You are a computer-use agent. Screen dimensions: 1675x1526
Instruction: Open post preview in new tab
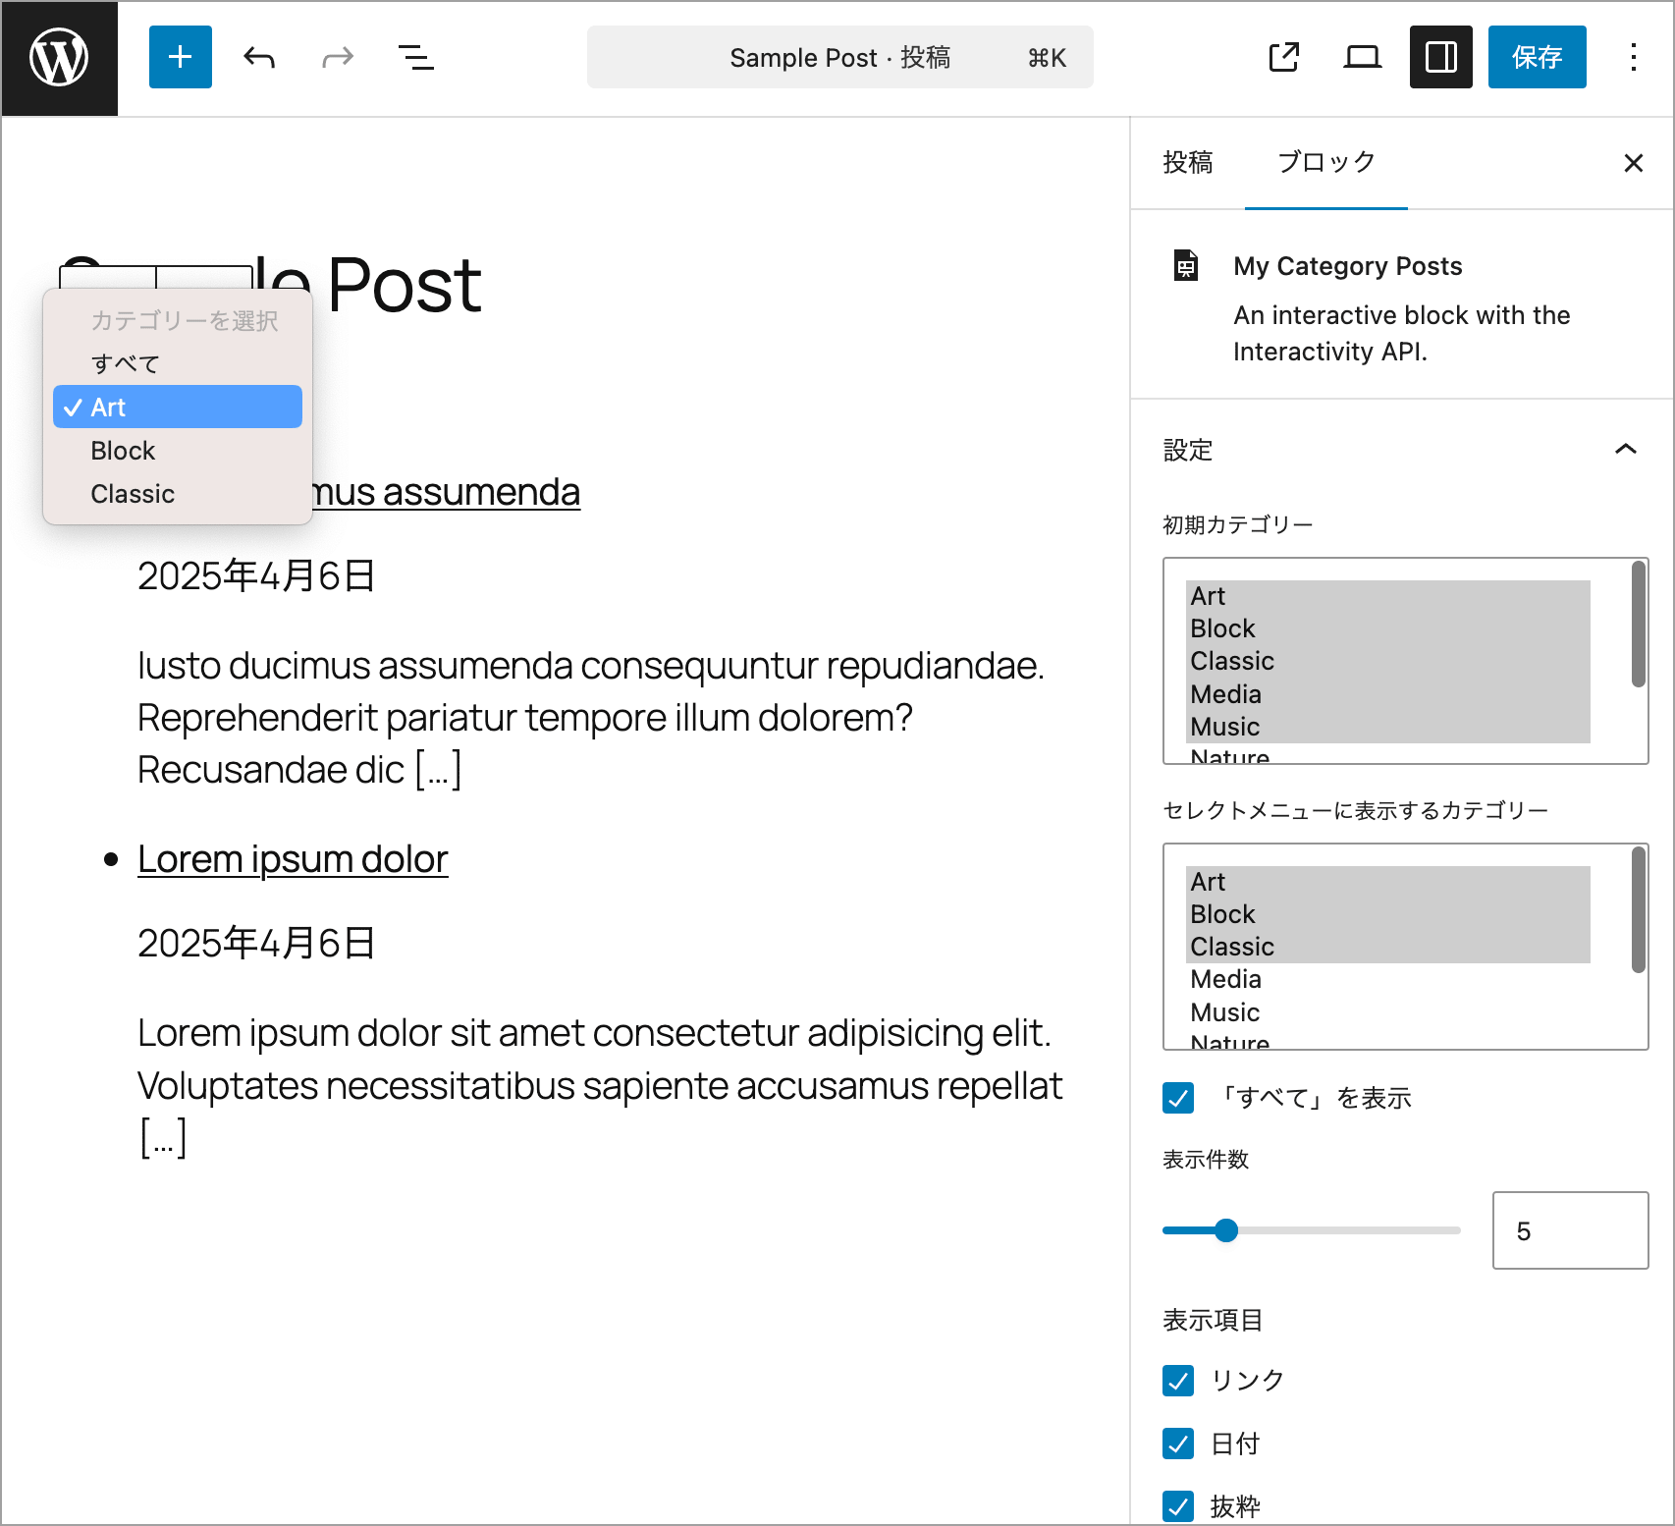tap(1283, 58)
